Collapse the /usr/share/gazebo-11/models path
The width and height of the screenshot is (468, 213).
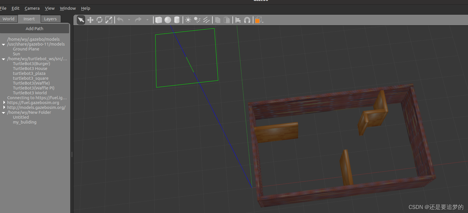click(x=3, y=44)
